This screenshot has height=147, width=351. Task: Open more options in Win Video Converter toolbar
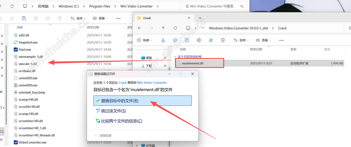pos(118,18)
